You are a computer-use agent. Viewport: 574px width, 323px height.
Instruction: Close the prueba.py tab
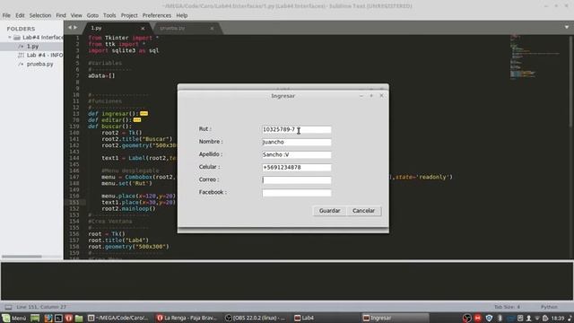click(212, 28)
